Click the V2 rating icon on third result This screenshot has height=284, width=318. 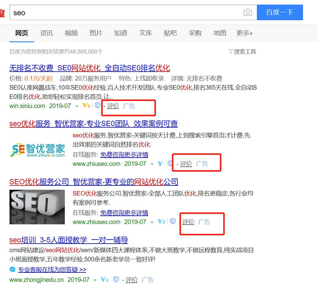click(x=161, y=222)
